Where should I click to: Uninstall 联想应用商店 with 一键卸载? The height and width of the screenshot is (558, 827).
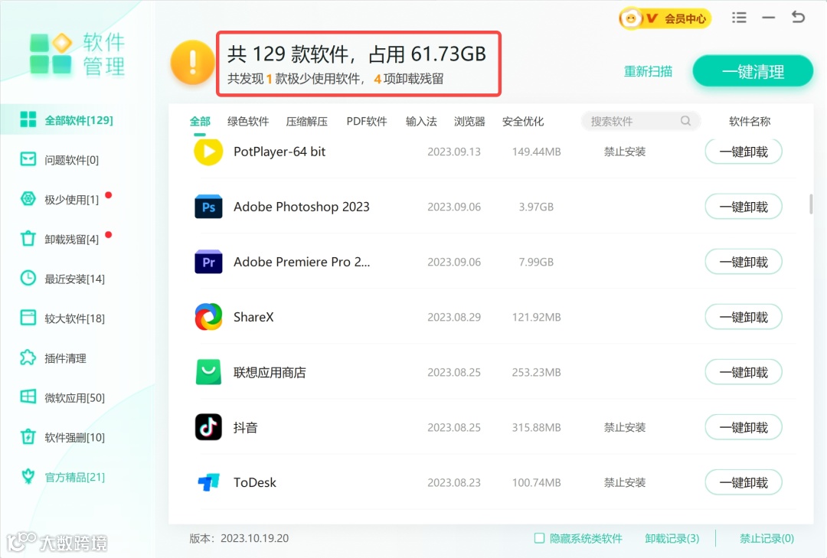click(743, 372)
